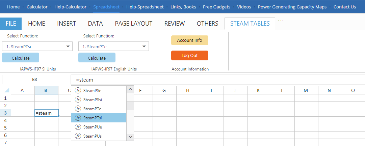Open the SI units SteamPTsi function dropdown
The image size is (365, 146).
coord(37,47)
